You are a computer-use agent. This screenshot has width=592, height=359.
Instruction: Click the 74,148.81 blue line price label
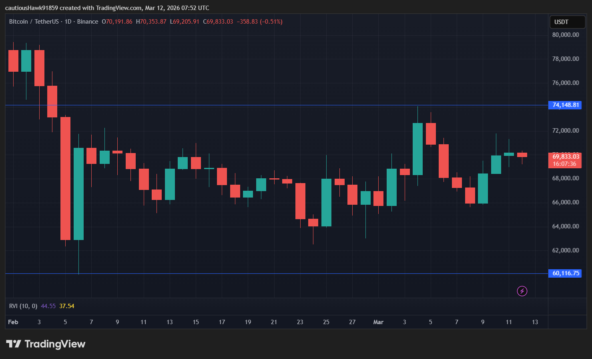coord(565,105)
